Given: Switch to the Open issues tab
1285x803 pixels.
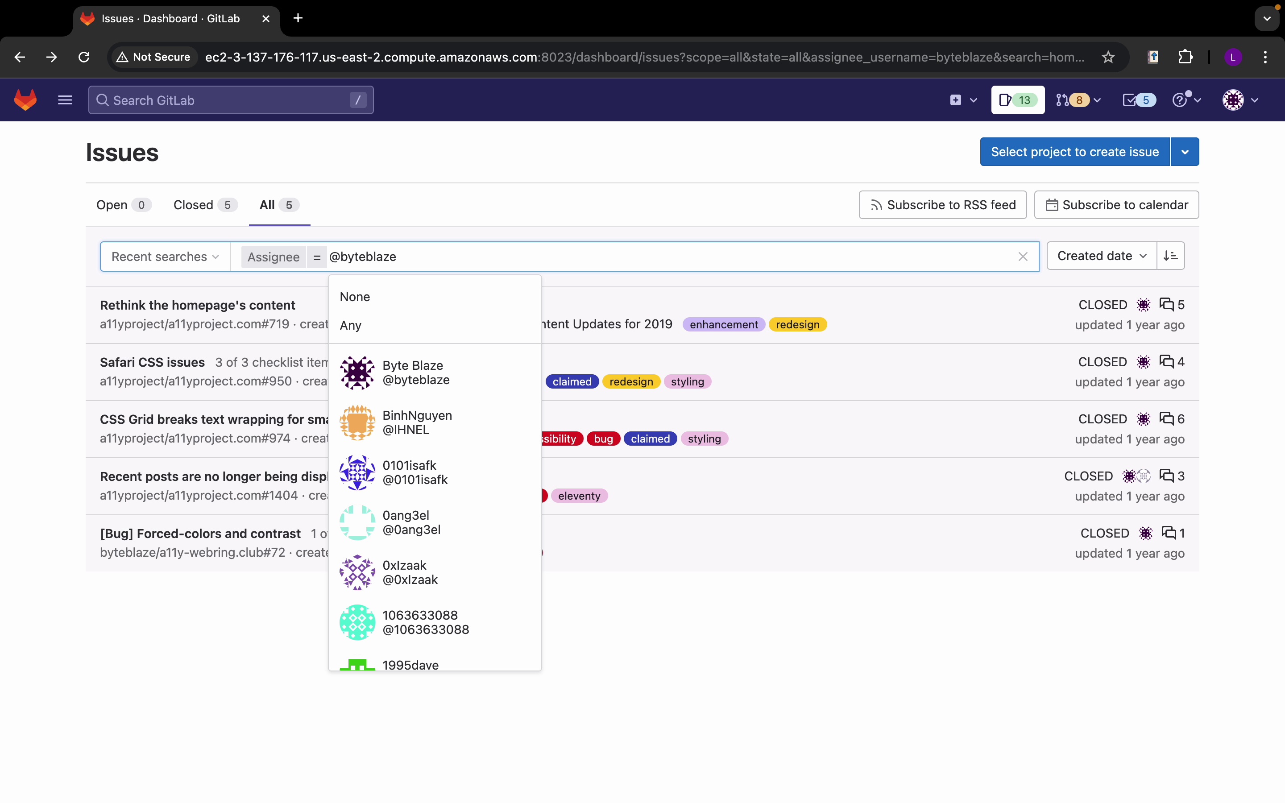Looking at the screenshot, I should click(123, 205).
